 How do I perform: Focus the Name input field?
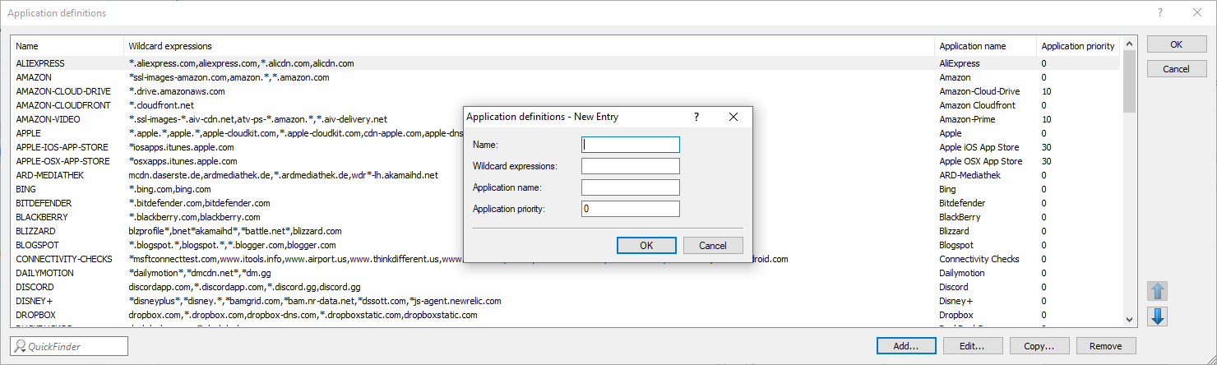(630, 145)
